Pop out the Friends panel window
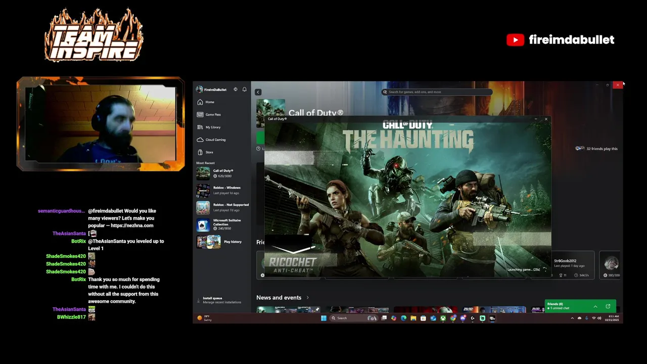The height and width of the screenshot is (364, 647). [x=608, y=306]
